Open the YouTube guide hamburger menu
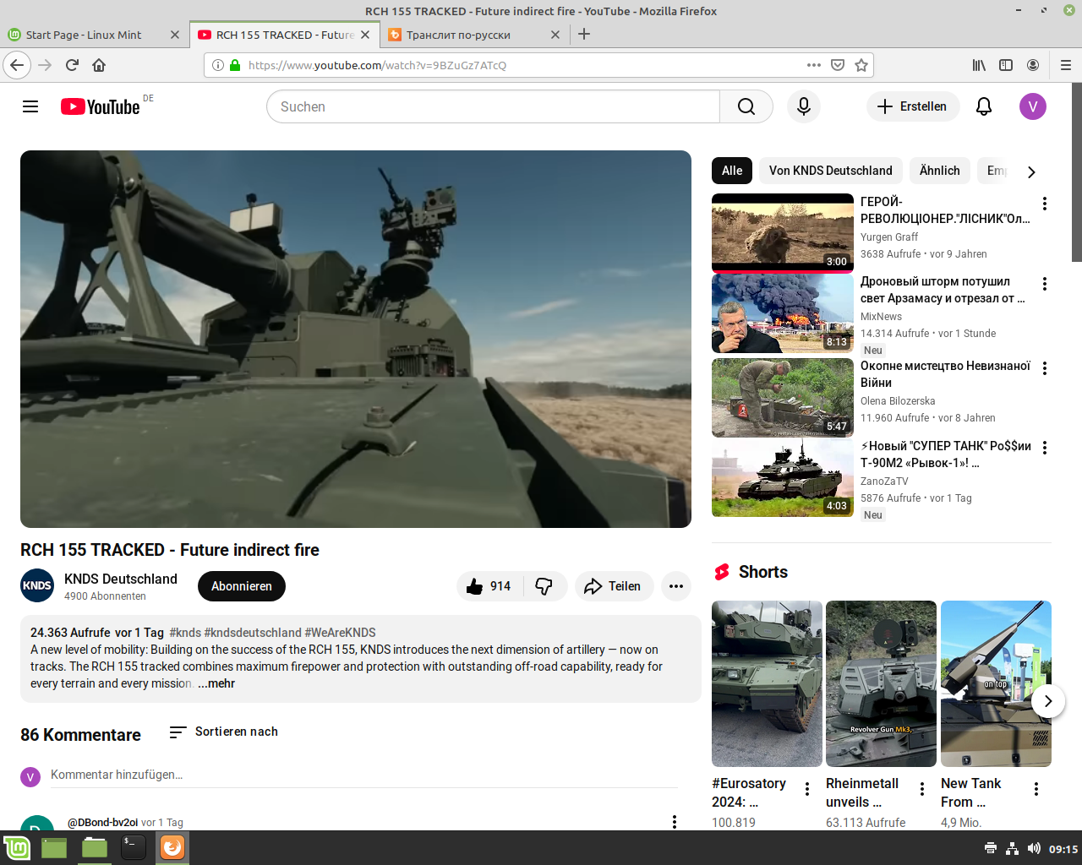The height and width of the screenshot is (865, 1082). 30,106
